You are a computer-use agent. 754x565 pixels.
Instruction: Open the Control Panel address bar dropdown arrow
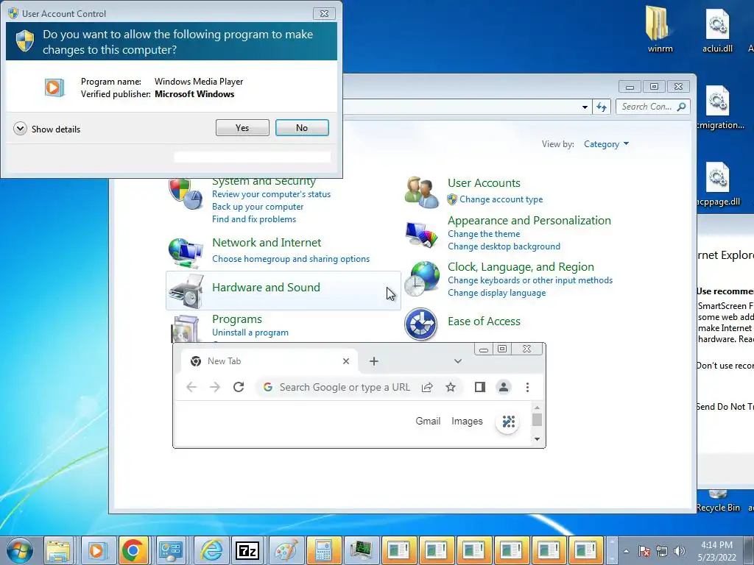585,107
